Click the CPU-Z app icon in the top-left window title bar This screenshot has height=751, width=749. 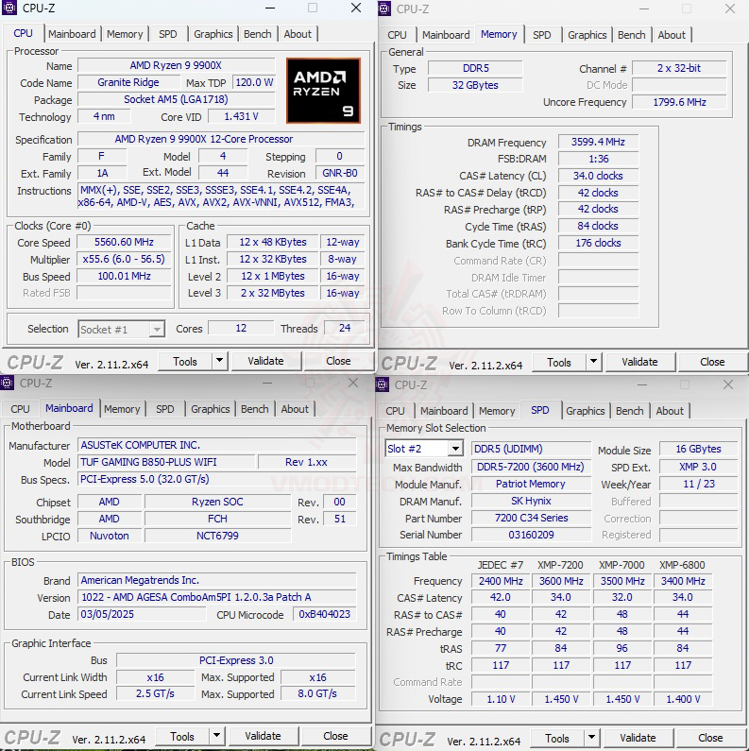[9, 8]
